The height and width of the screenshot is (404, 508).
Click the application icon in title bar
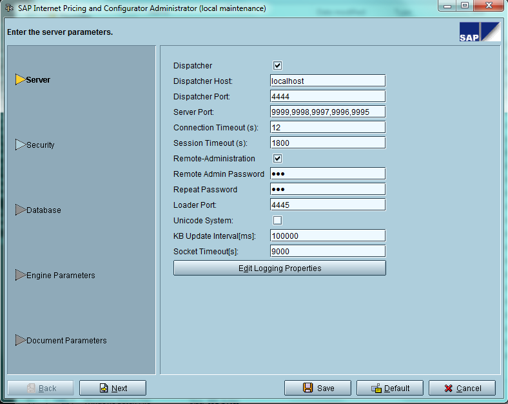tap(10, 8)
